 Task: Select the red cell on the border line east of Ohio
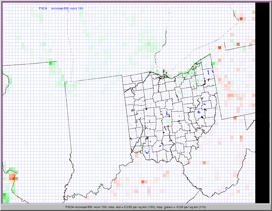[235, 118]
